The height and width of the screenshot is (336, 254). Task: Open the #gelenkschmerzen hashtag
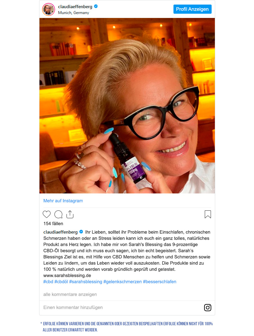pos(123,282)
